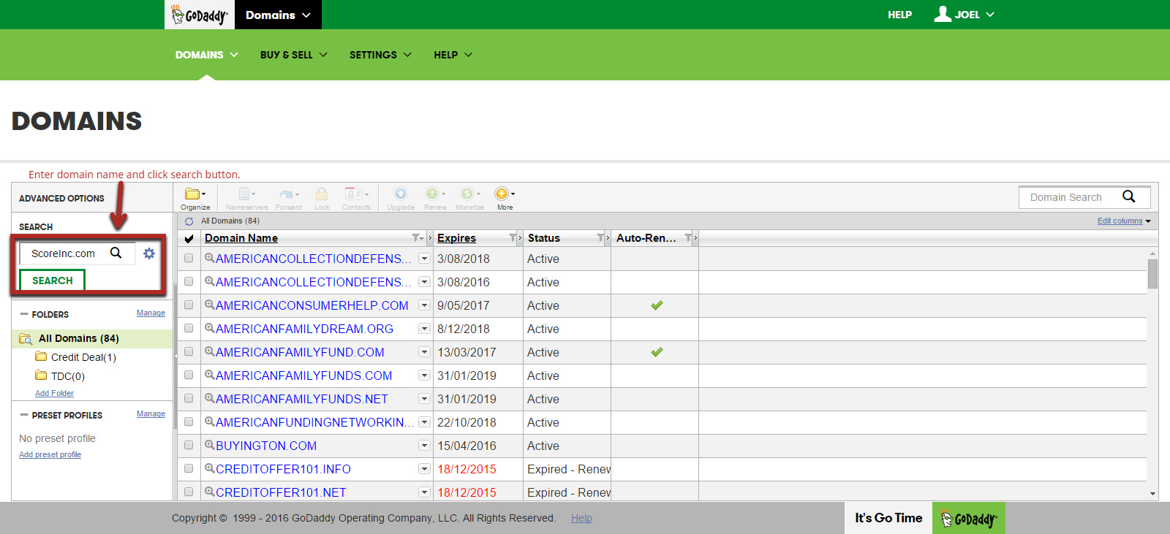This screenshot has width=1170, height=534.
Task: Click the Forward toolbar icon
Action: (288, 194)
